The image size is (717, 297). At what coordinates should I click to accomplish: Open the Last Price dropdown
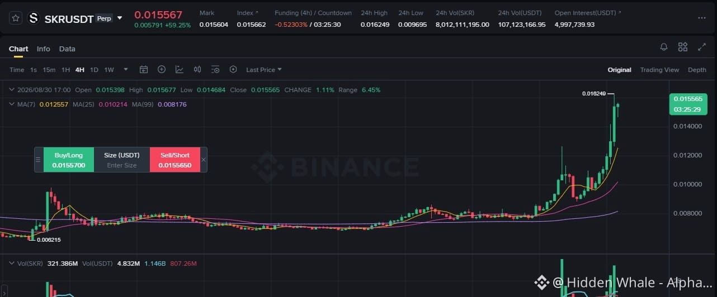coord(264,70)
